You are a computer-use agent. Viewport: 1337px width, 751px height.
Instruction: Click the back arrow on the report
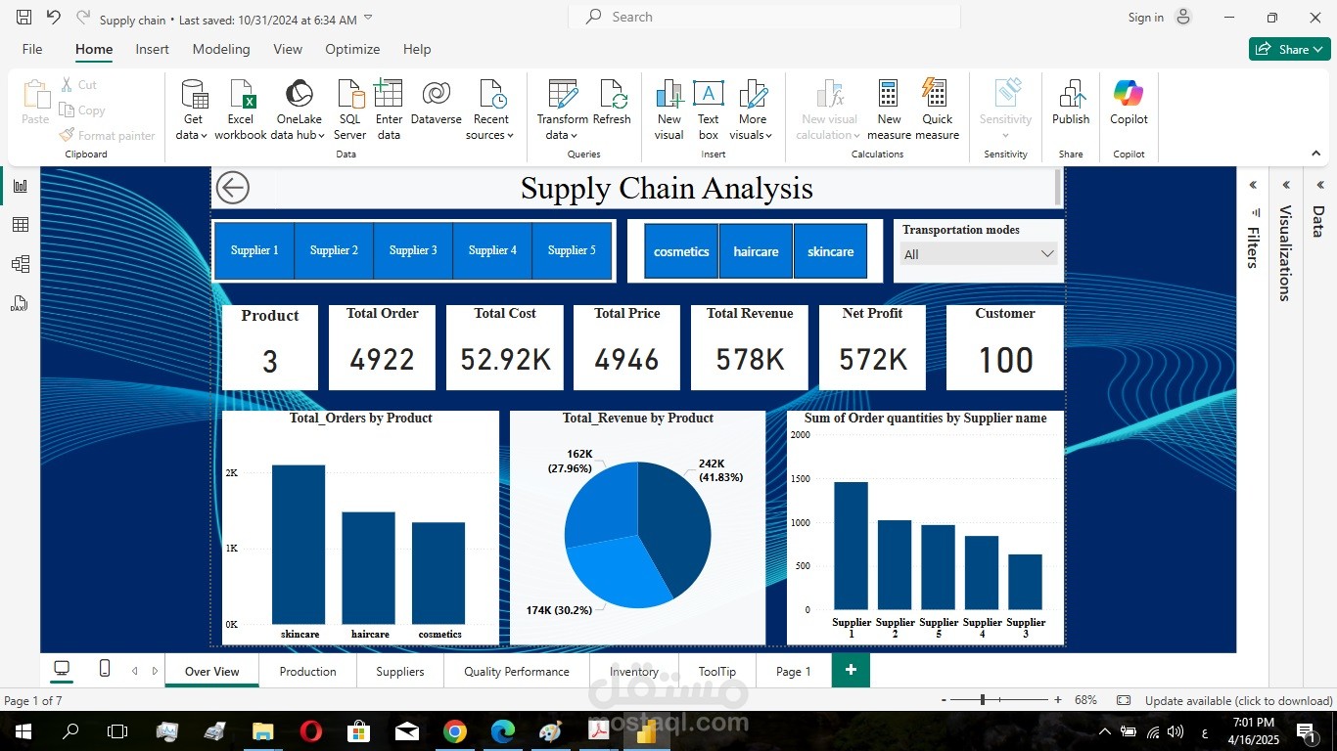233,188
